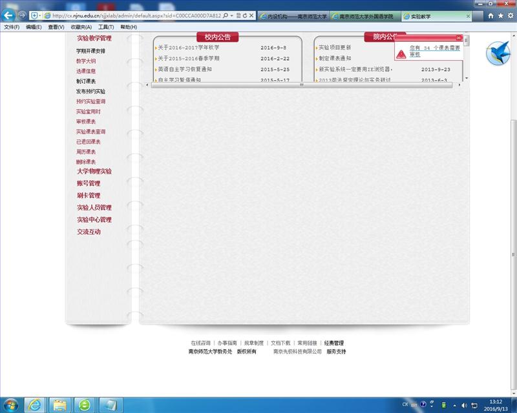Expand the 实验人员管理 sidebar section
Image resolution: width=517 pixels, height=413 pixels.
pyautogui.click(x=94, y=208)
